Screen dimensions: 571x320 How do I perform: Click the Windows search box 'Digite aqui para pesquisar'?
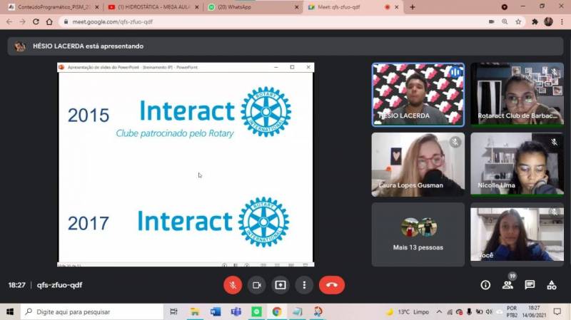coord(92,312)
